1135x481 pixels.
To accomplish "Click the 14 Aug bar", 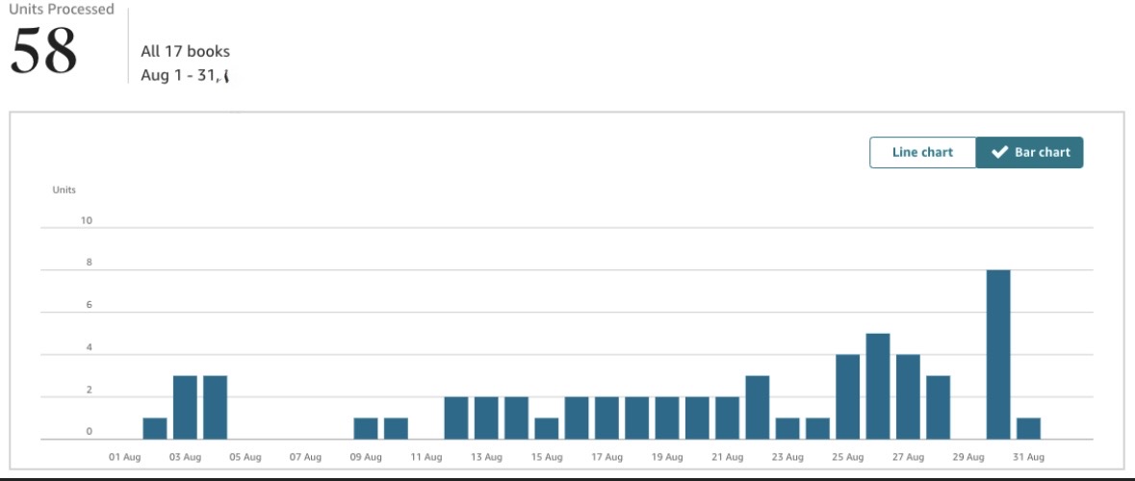I will (516, 418).
